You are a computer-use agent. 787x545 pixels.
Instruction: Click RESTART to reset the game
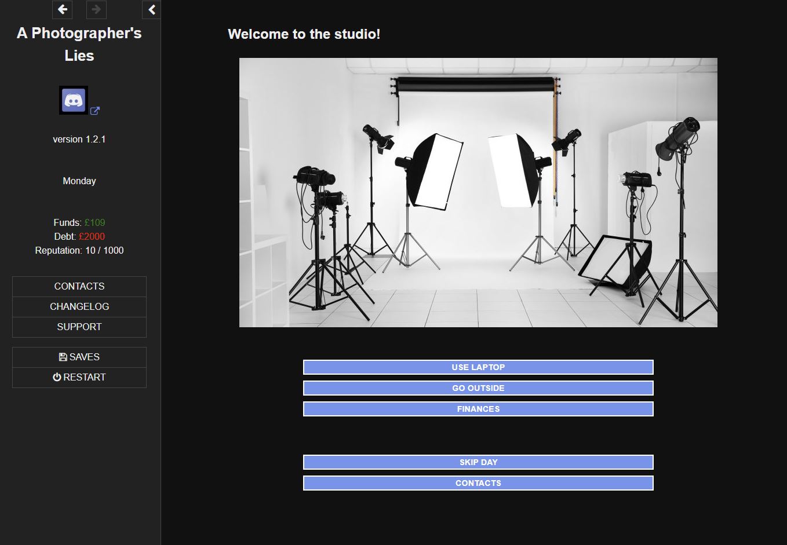(x=79, y=377)
